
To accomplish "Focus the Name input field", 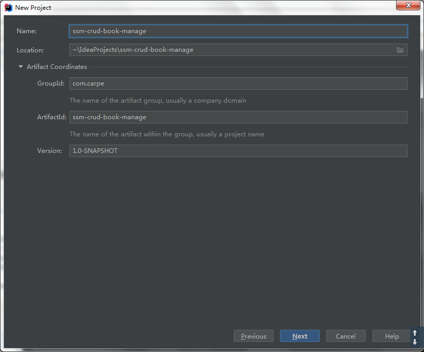I will click(238, 31).
